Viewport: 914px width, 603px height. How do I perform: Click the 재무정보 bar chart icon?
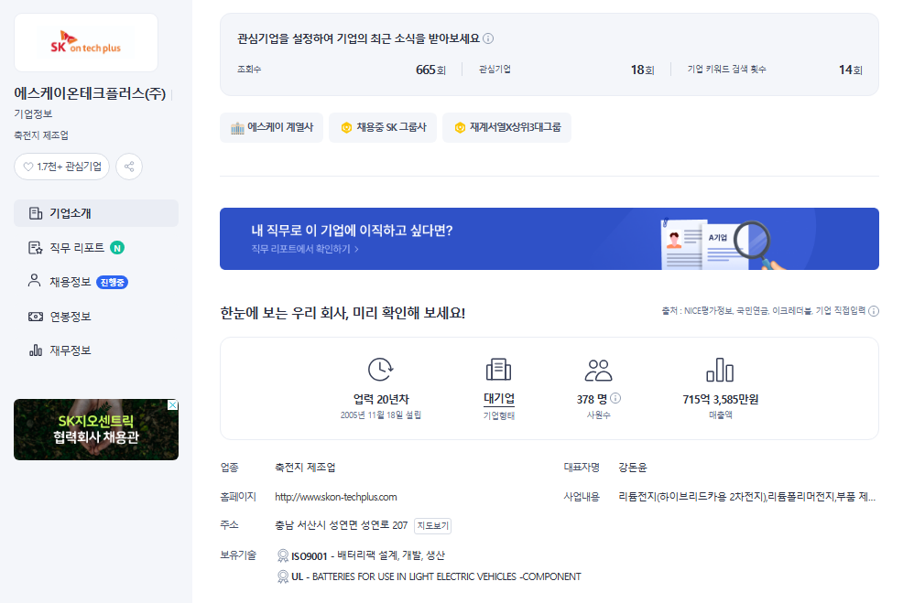point(36,350)
